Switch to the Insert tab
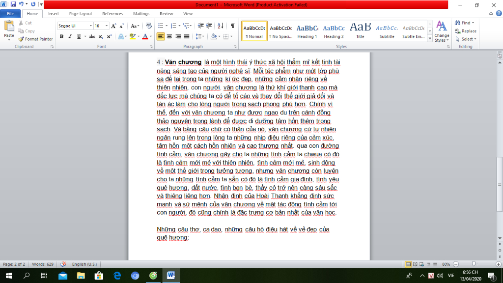Screen dimensions: 503x283 pos(54,14)
